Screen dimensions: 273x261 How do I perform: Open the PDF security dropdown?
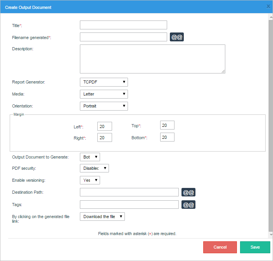pos(94,168)
